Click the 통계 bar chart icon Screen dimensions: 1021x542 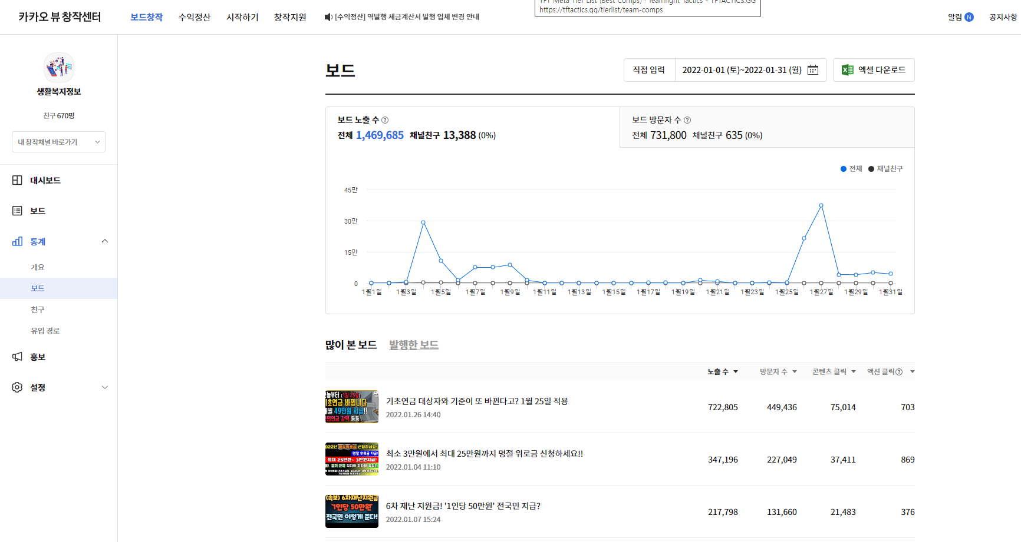(x=17, y=241)
